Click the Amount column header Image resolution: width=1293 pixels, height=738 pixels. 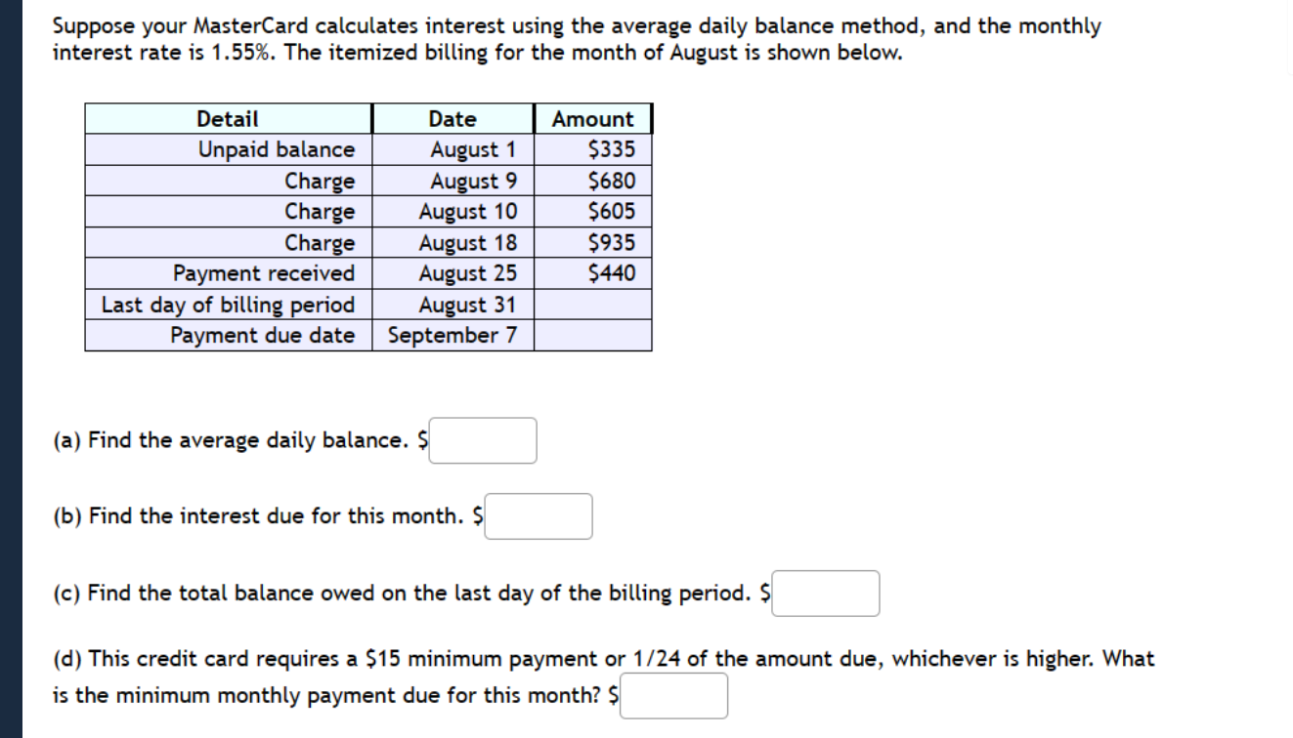click(593, 119)
